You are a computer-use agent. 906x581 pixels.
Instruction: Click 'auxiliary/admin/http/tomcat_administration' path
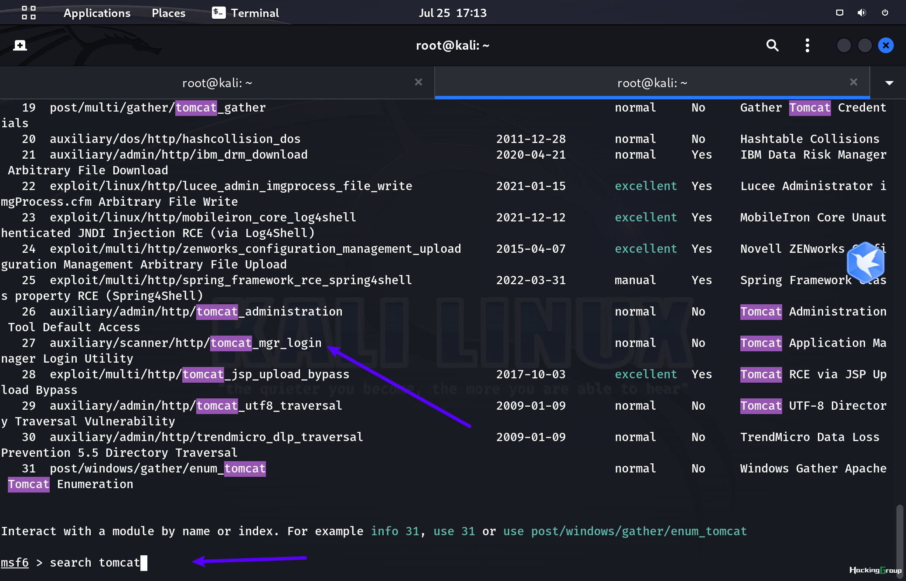click(196, 312)
